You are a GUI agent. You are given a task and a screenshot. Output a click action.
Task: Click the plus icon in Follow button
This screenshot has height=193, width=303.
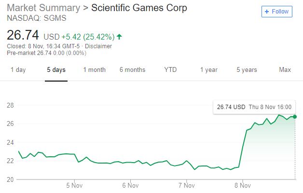coord(267,11)
